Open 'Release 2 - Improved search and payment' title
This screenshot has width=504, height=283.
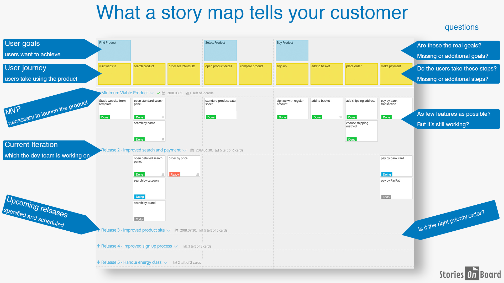(141, 150)
